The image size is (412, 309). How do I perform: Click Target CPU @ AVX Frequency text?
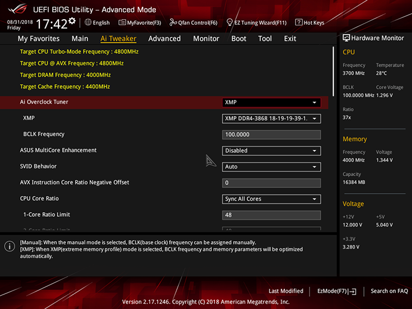72,63
